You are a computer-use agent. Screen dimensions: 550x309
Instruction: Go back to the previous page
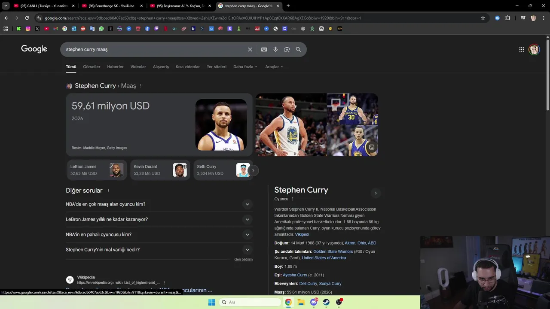pyautogui.click(x=6, y=18)
